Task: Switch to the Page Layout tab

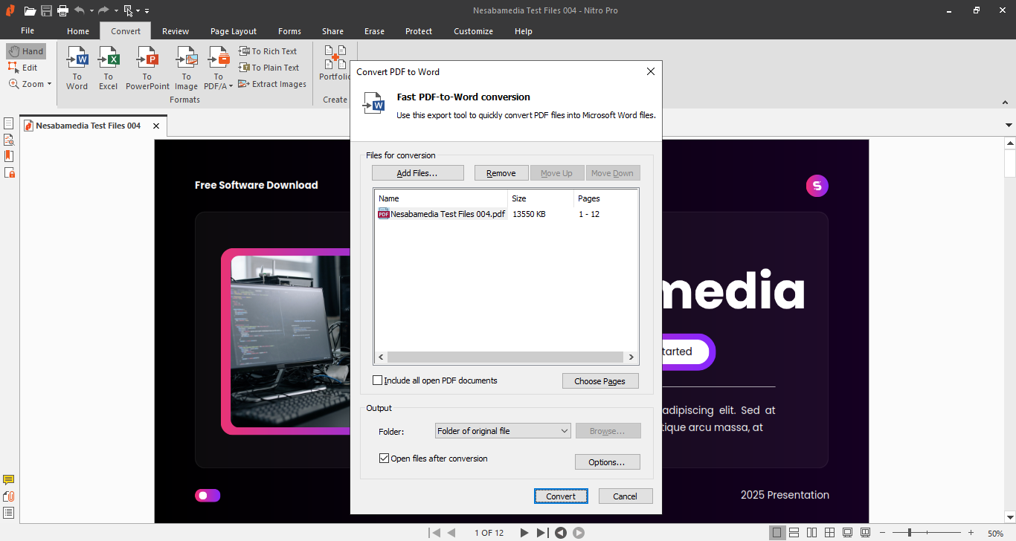Action: click(x=233, y=31)
